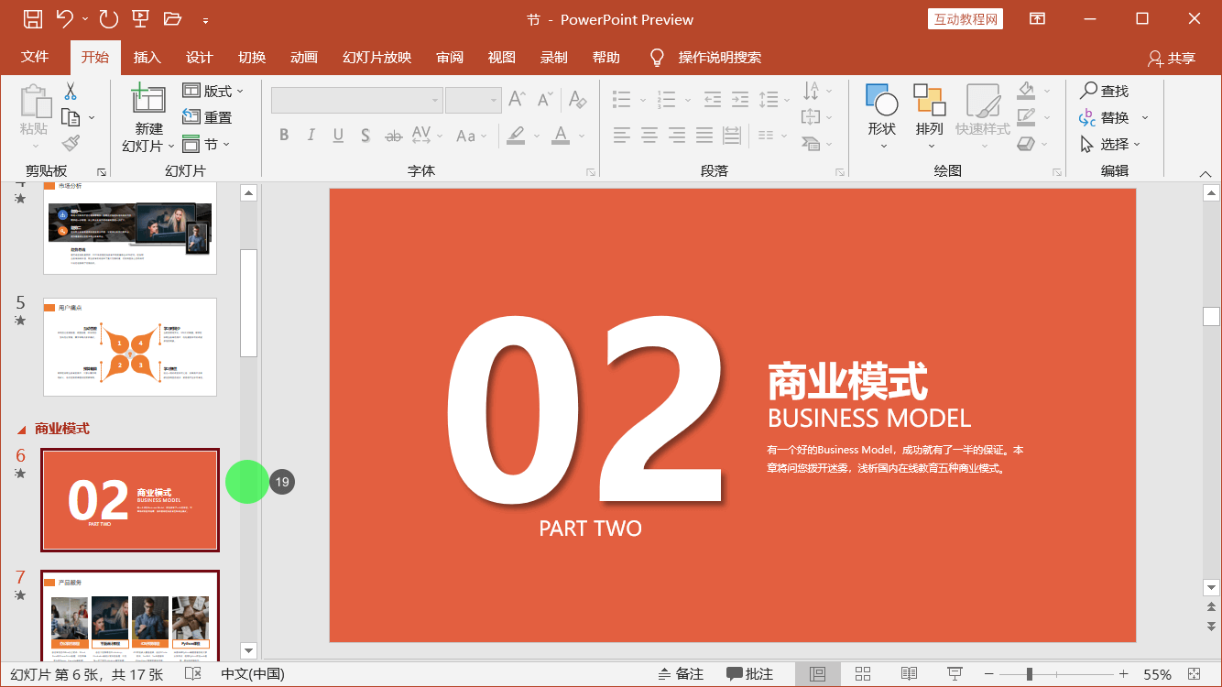Click the font color A button
Screen dimensions: 1222x687
click(561, 136)
